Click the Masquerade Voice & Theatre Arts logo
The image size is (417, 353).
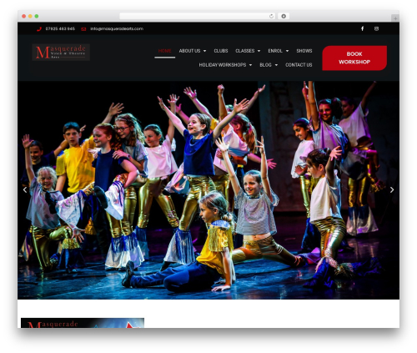pyautogui.click(x=61, y=52)
